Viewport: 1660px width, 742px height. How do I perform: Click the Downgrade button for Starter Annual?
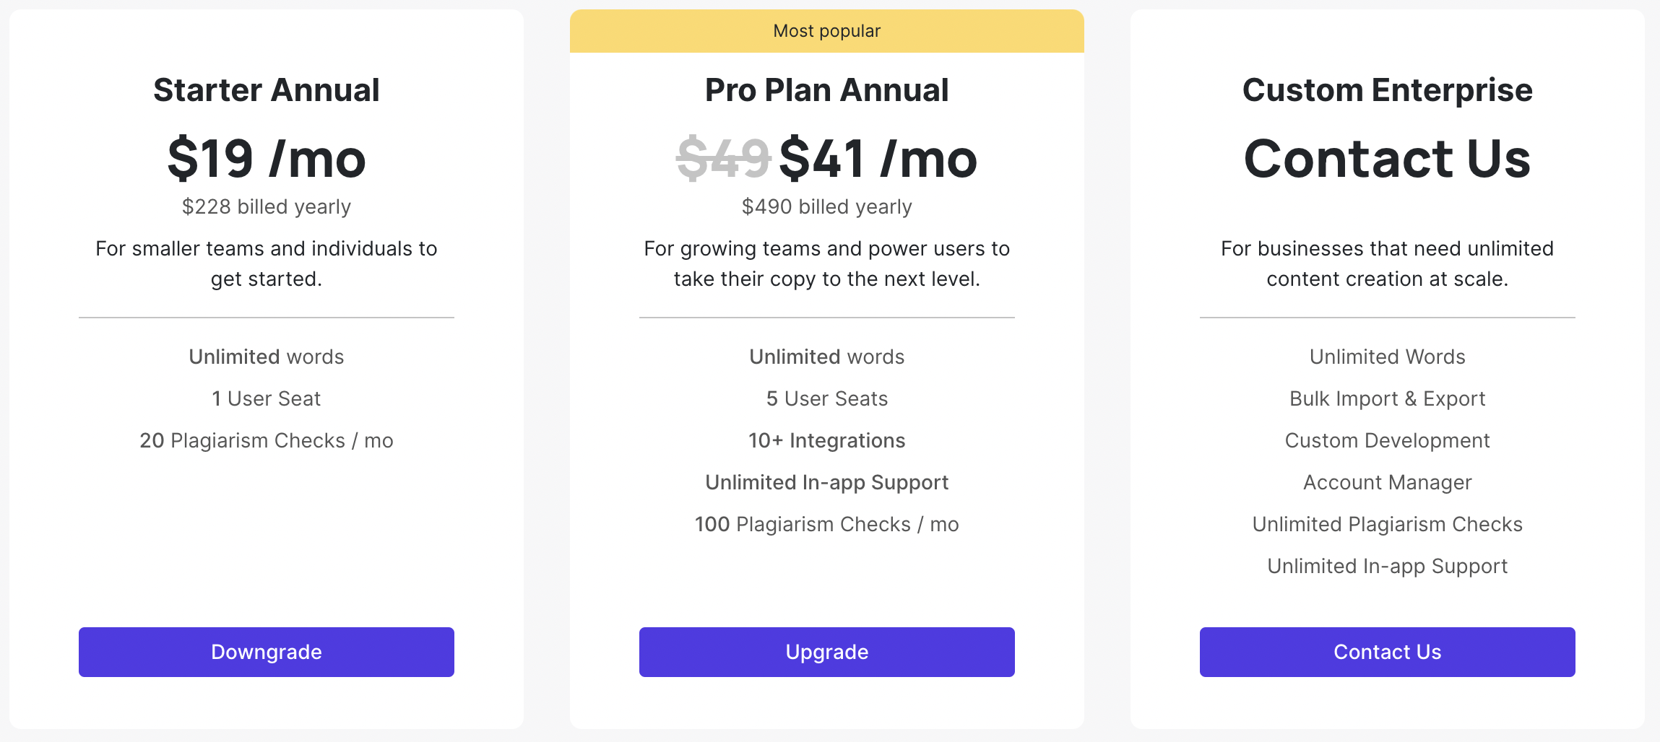click(x=267, y=652)
